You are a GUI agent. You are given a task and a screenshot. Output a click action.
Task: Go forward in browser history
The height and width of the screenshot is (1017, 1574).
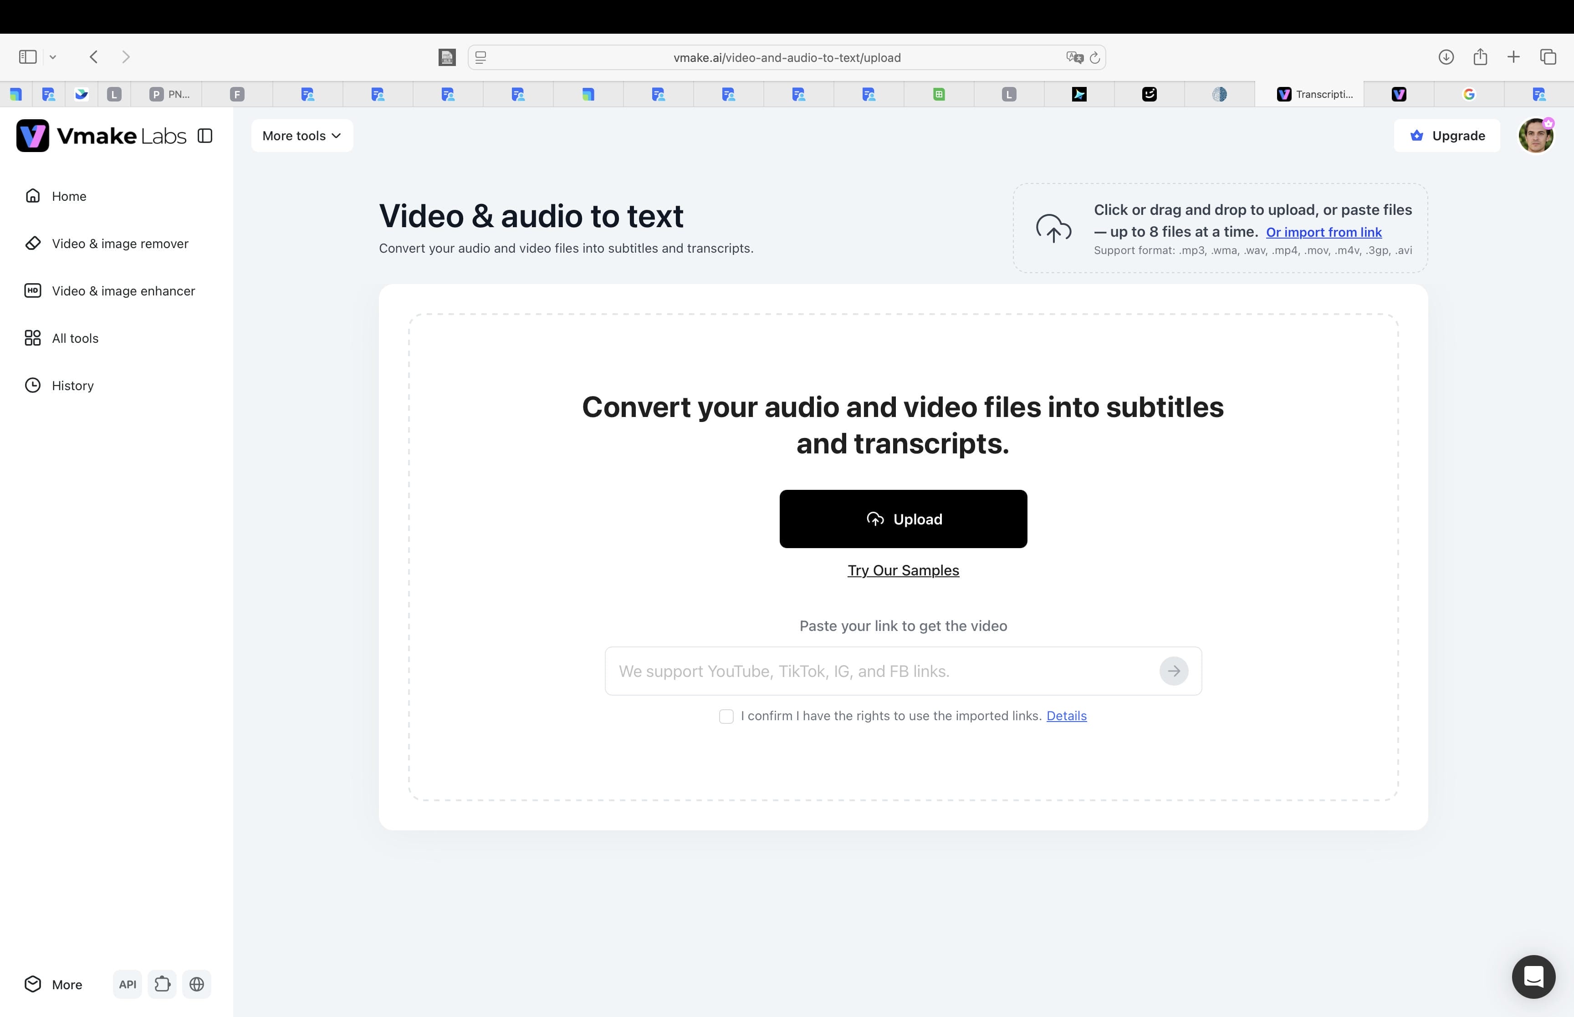(126, 57)
